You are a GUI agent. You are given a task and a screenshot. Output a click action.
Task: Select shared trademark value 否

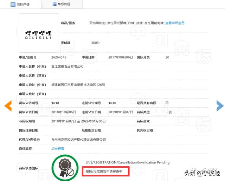point(167,103)
